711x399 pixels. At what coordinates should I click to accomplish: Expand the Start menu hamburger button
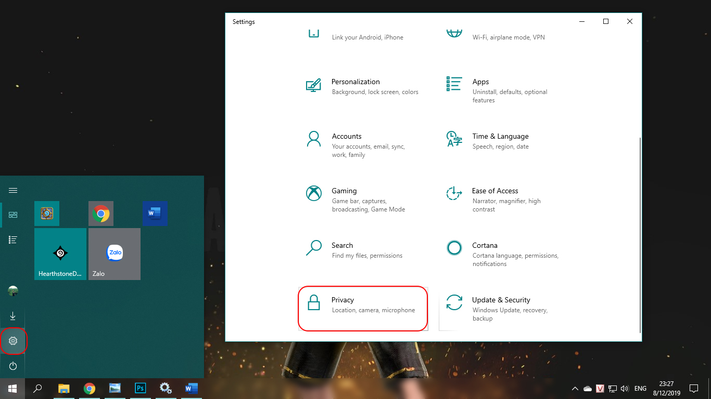13,190
